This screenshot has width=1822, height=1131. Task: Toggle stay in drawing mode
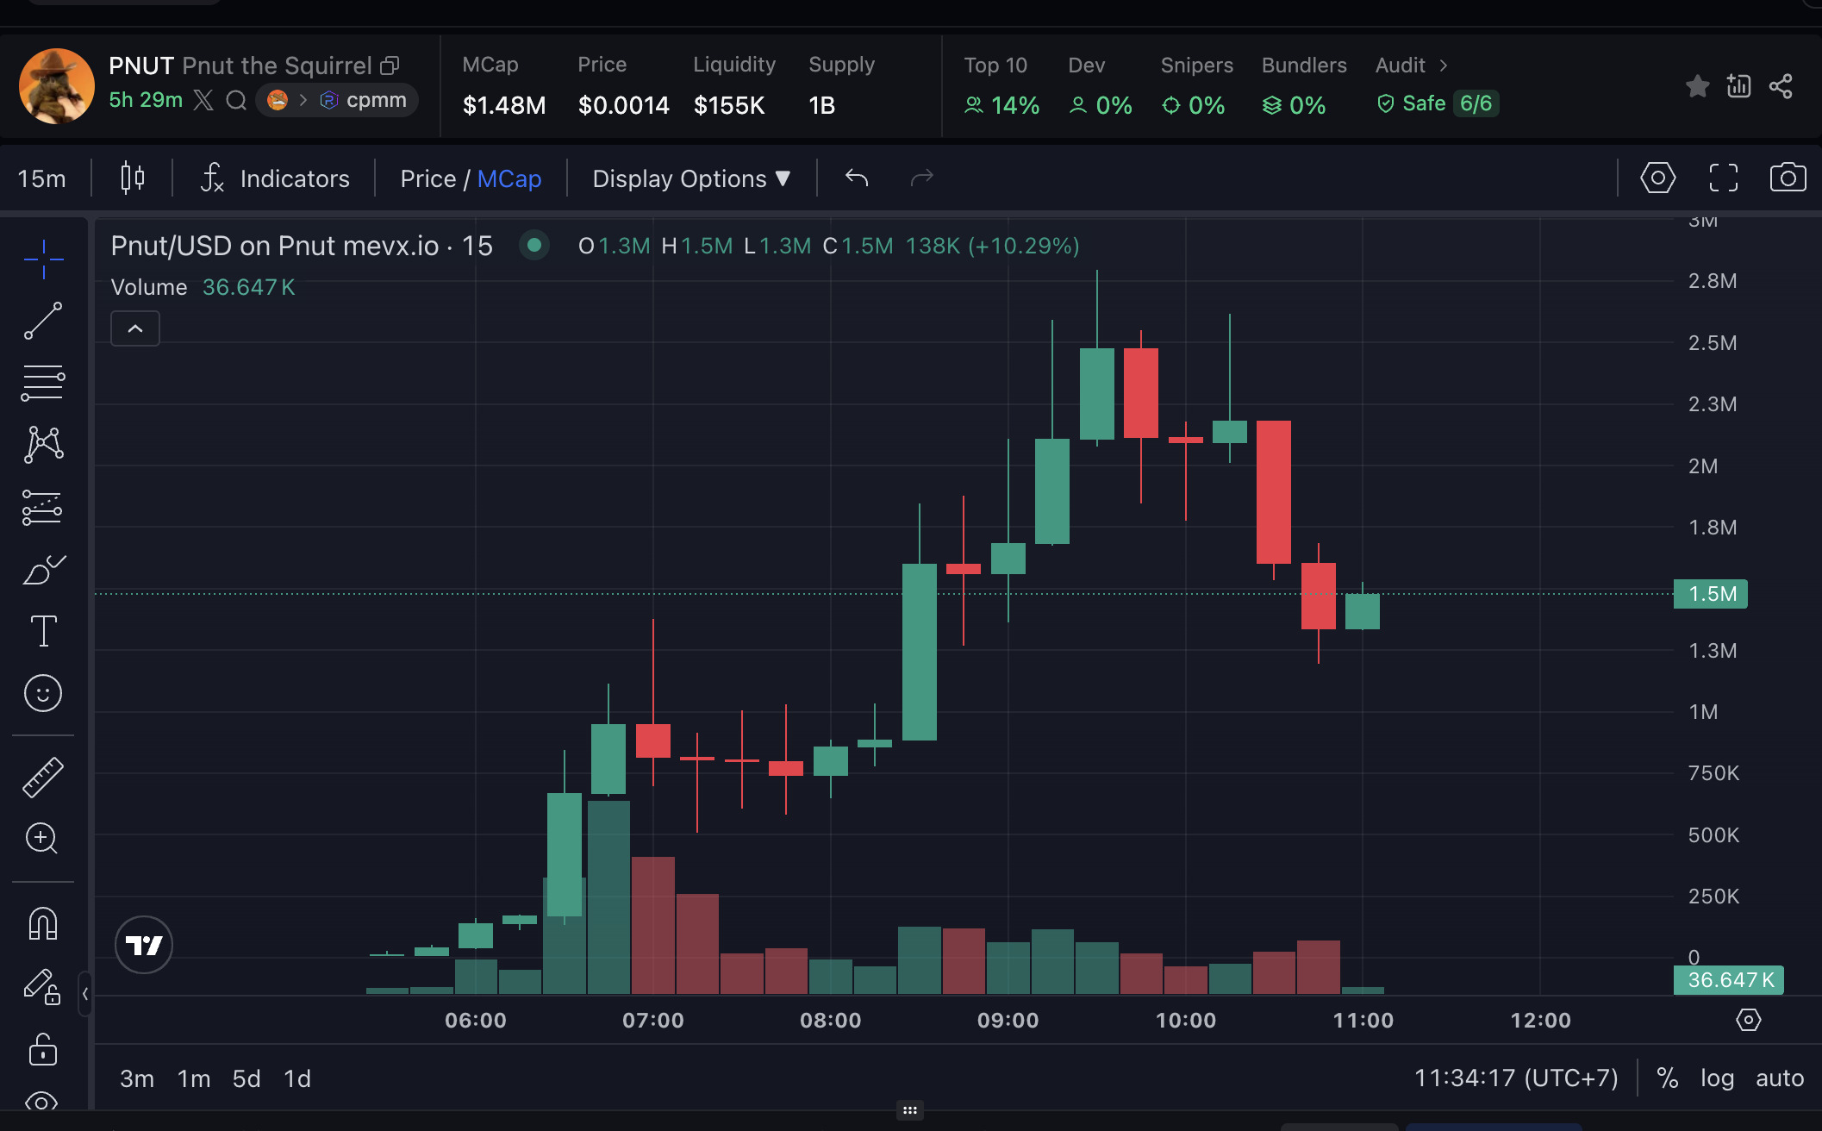tap(43, 986)
